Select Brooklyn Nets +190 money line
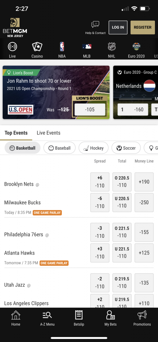The height and width of the screenshot is (342, 158). point(144,182)
